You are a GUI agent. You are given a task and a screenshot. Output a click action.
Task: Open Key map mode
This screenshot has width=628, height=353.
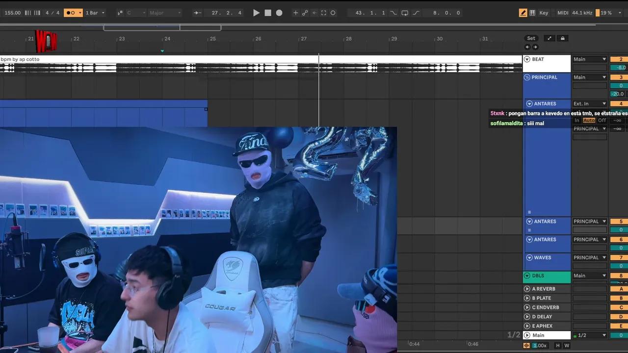tap(544, 13)
